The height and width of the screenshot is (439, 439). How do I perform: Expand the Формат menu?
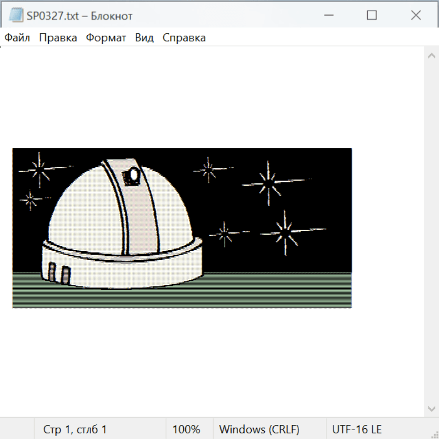[106, 38]
